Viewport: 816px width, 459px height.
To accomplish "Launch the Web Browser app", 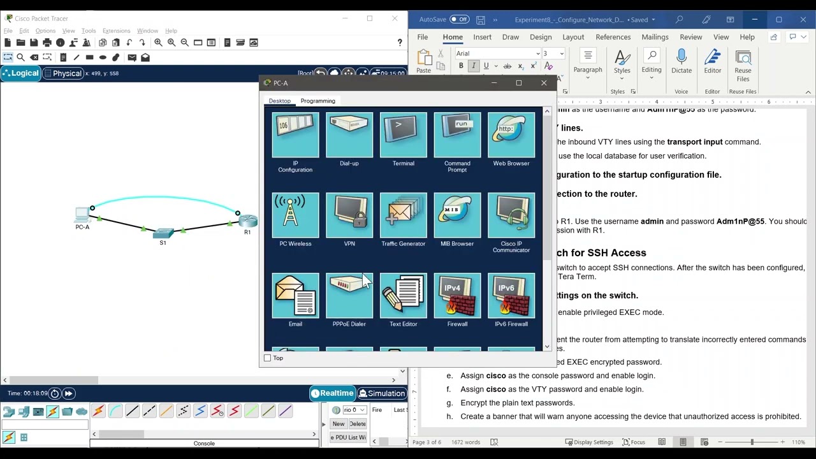I will (x=511, y=135).
